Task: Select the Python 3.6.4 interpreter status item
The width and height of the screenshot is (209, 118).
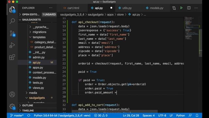Action: [62, 115]
